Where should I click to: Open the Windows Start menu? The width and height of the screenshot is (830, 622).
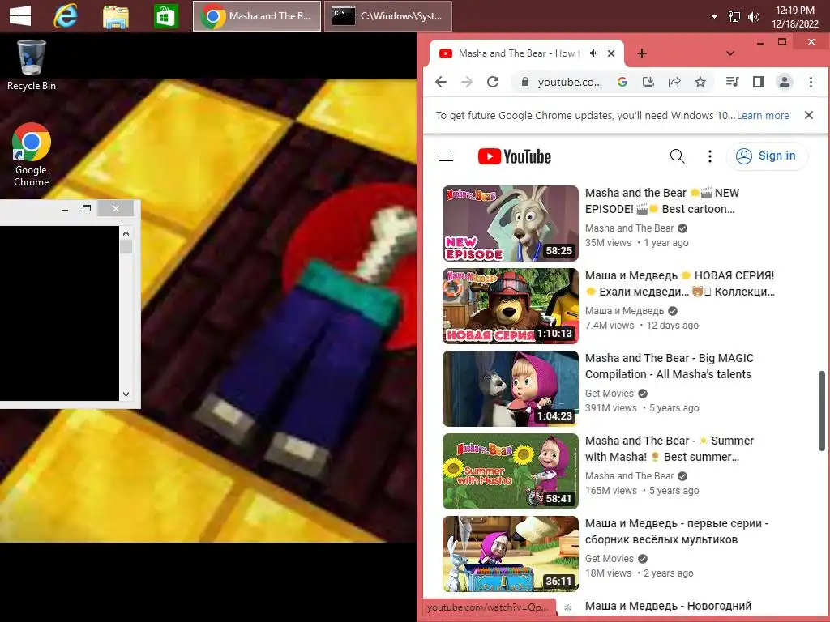coord(20,16)
